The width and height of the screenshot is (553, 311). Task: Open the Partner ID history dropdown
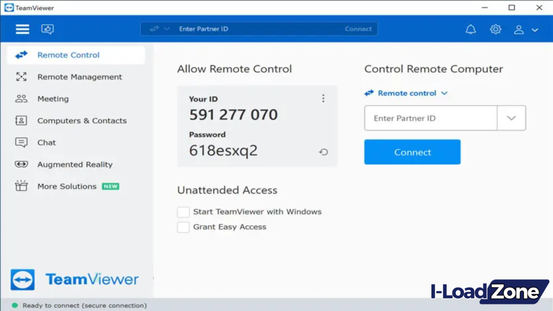coord(511,118)
